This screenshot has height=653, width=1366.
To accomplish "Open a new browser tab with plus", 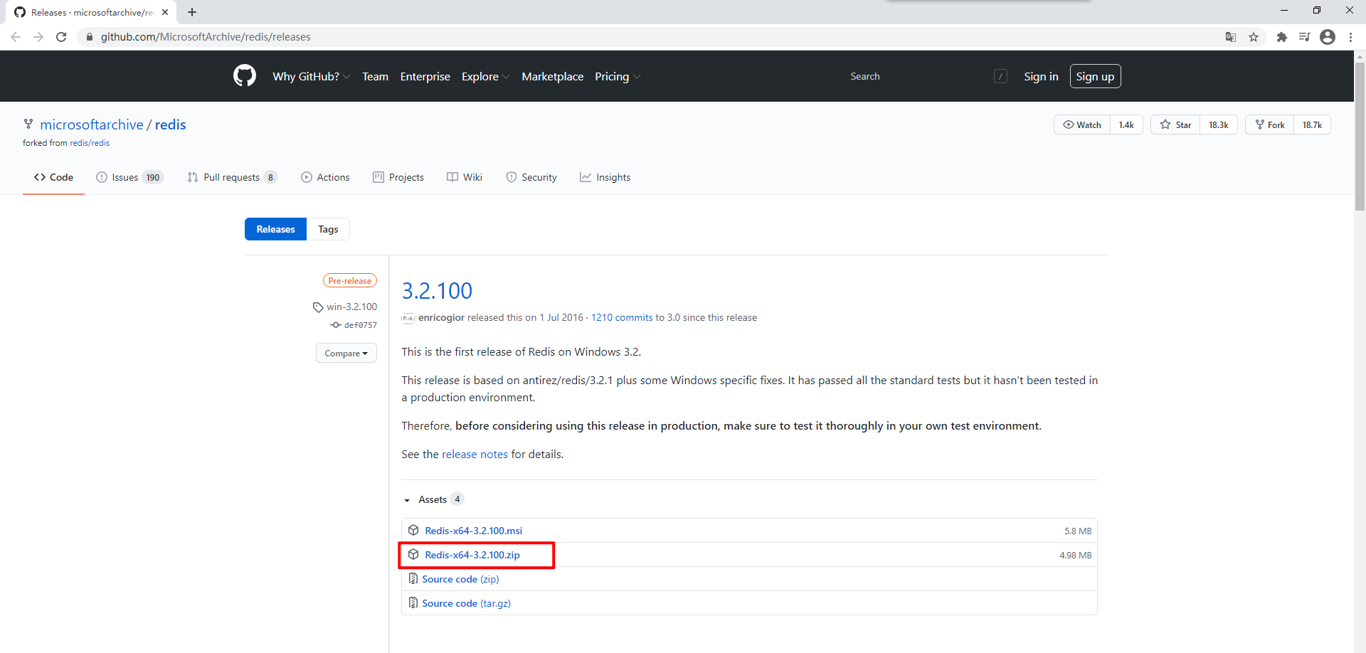I will [x=192, y=12].
